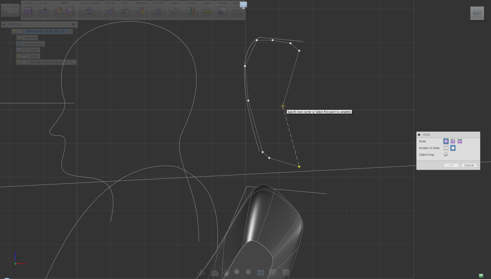Activate the Pan hand tool

pos(226,273)
